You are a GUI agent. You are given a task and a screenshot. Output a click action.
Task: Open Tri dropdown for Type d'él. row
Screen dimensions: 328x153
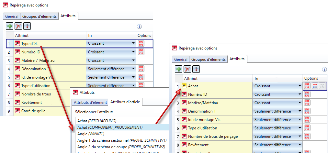click(x=133, y=44)
